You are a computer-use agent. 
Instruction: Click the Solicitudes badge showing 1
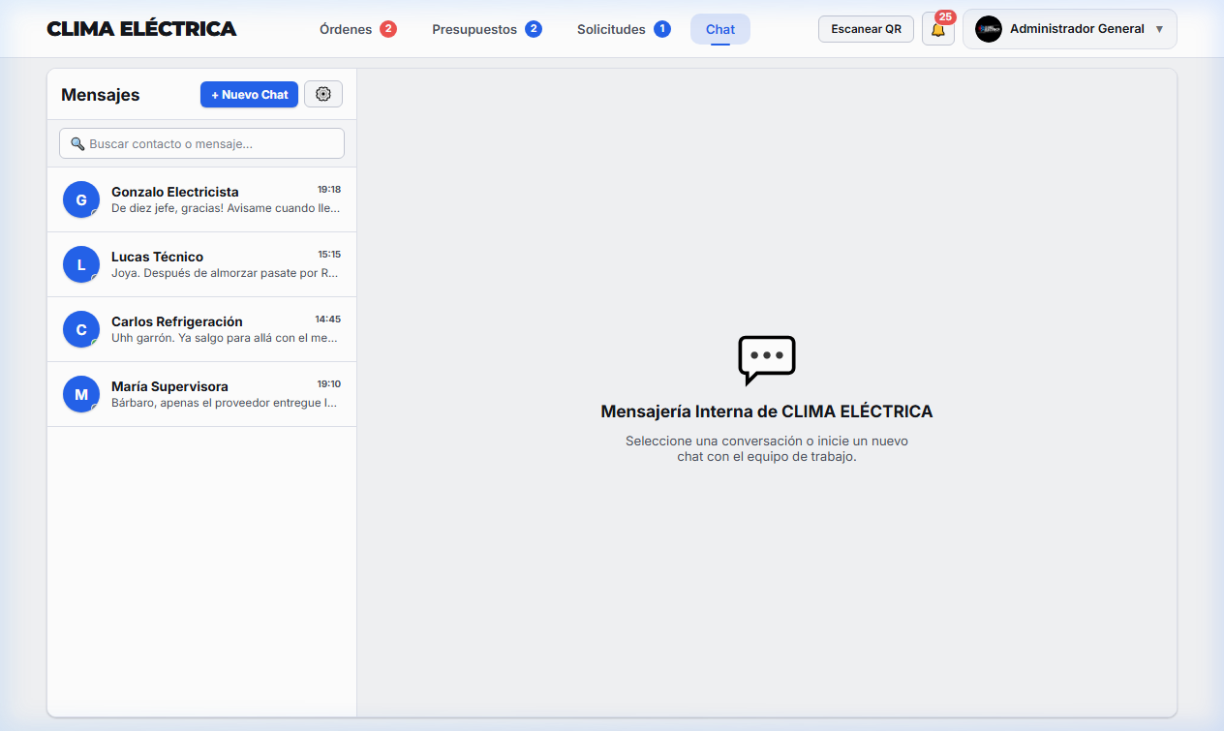tap(662, 29)
